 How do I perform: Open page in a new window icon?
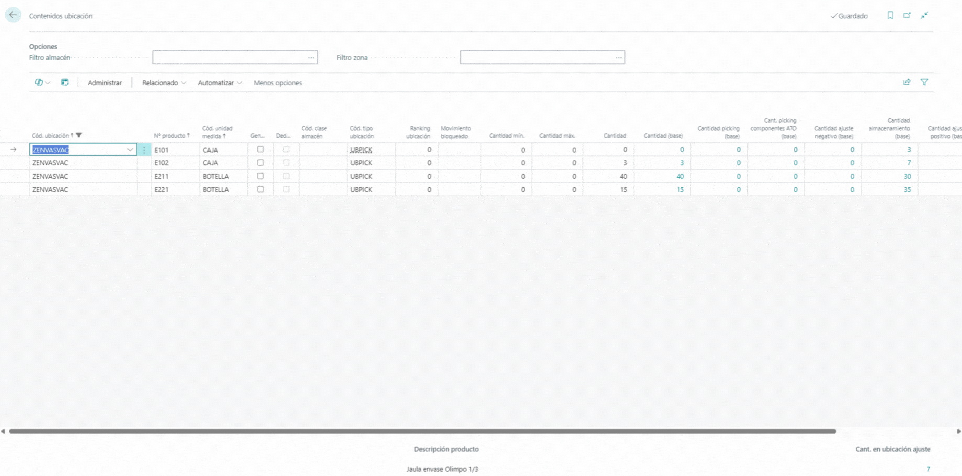907,16
